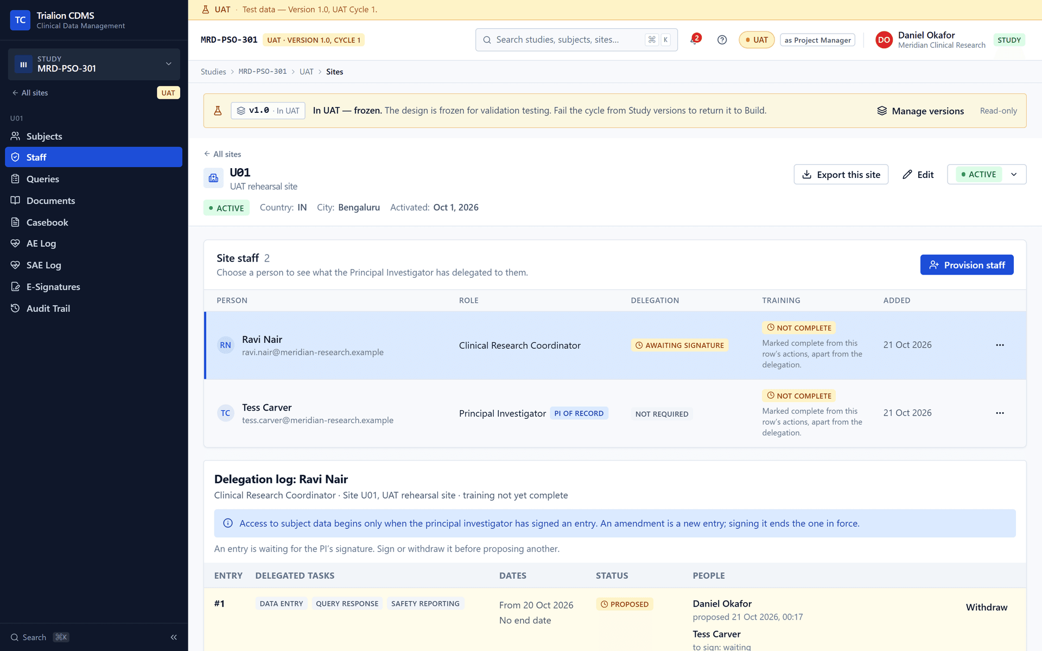
Task: Open E-Signatures in the sidebar
Action: pos(93,287)
